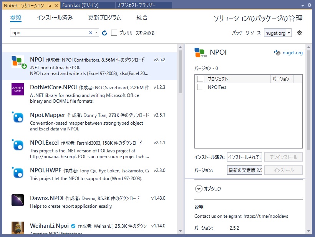Click the WeihanLi.Npoi minion avatar icon
Image resolution: width=315 pixels, height=237 pixels.
click(x=18, y=228)
